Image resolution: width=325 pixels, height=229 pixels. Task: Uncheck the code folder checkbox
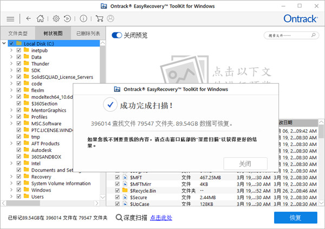[18, 83]
